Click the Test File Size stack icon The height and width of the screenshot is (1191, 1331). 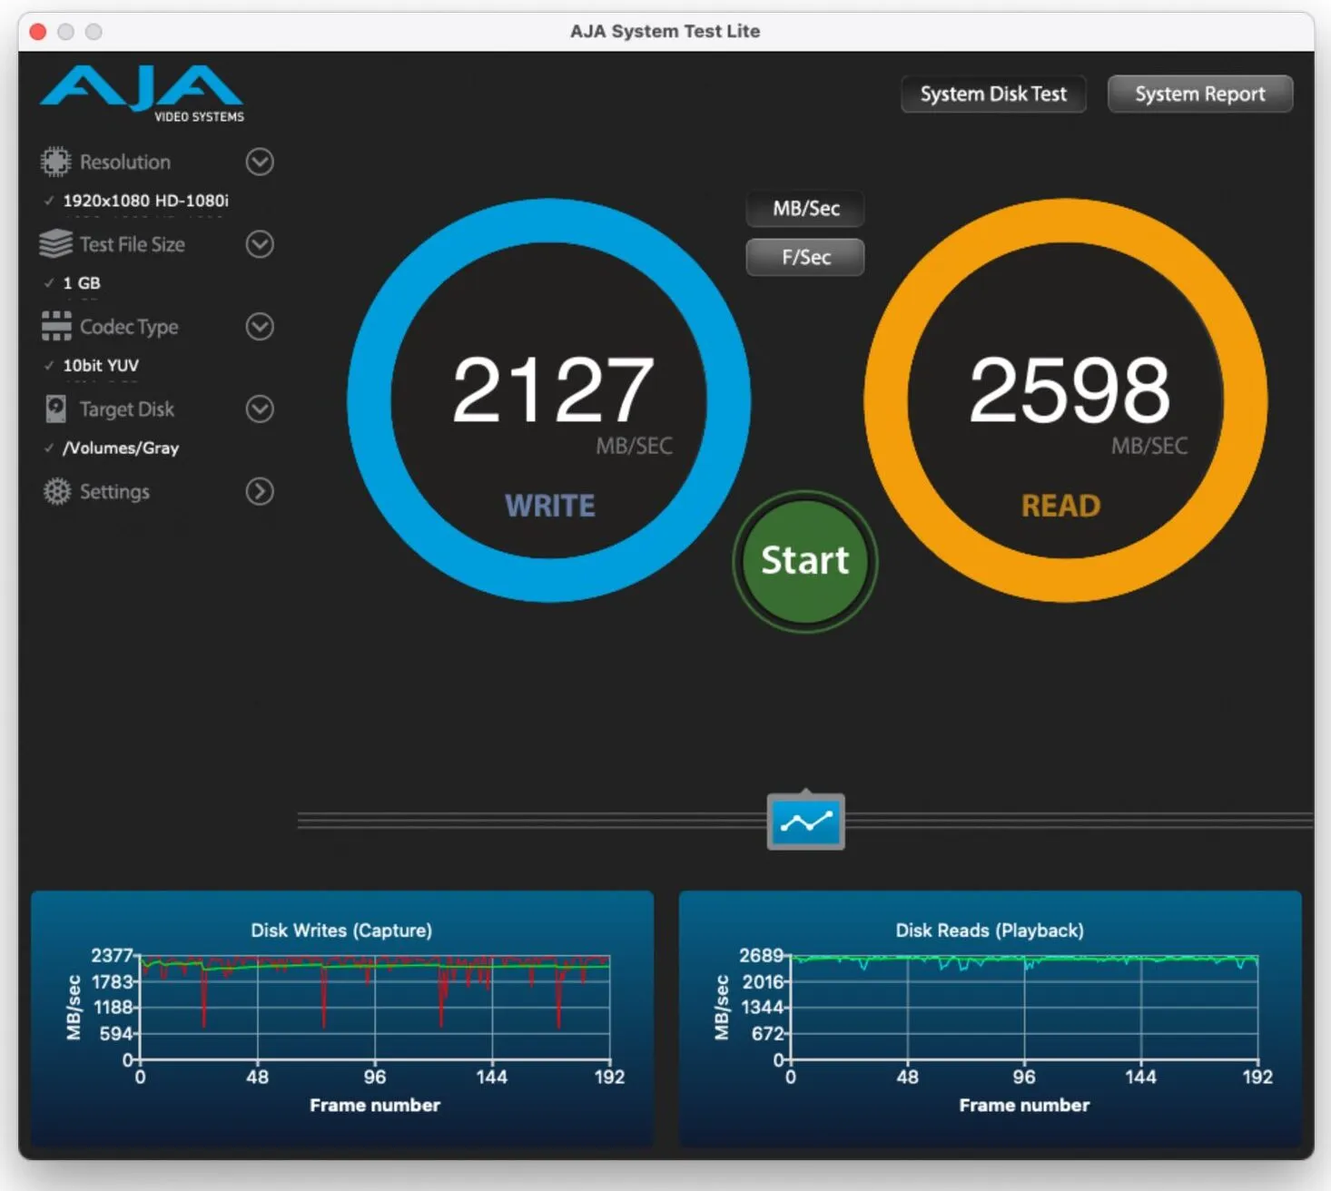(55, 244)
